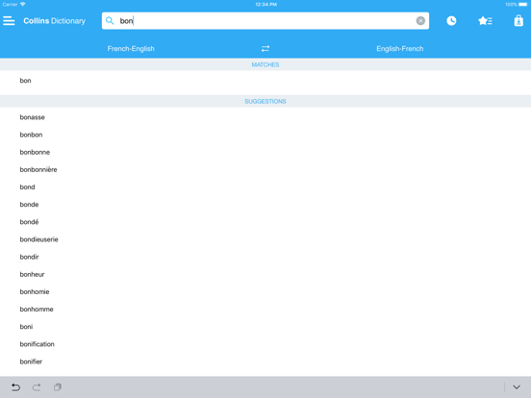The image size is (531, 398).
Task: Open suggestion bonification
Action: tap(265, 344)
